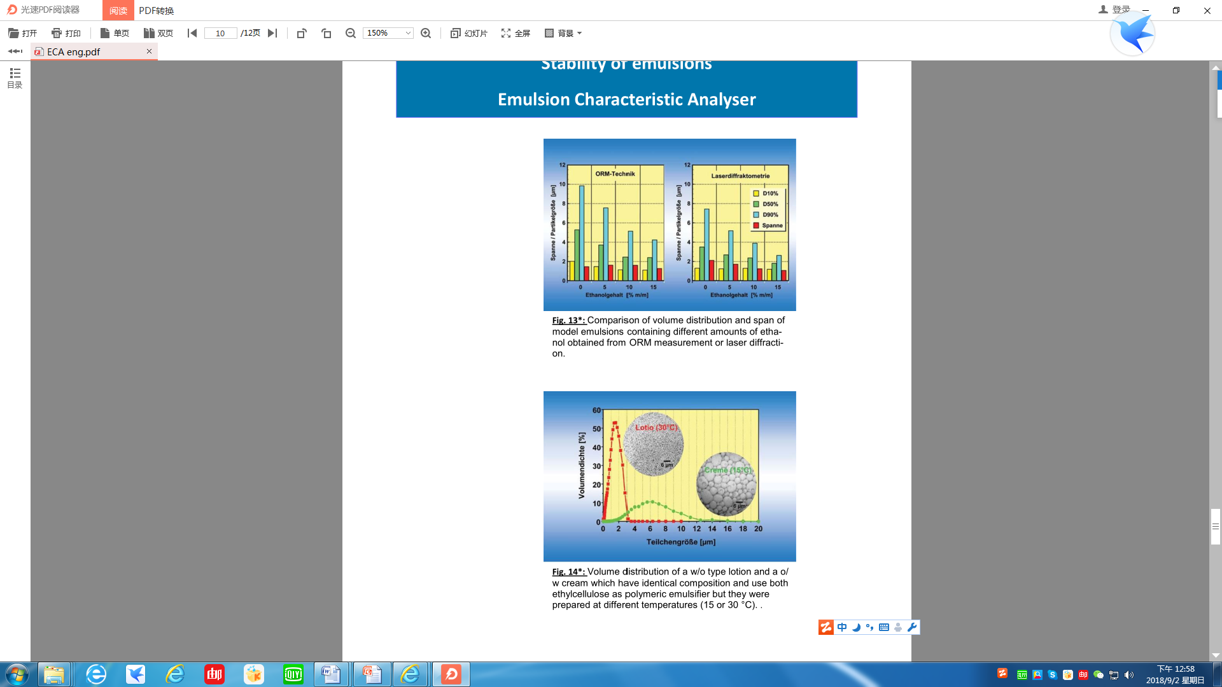This screenshot has height=687, width=1222.
Task: Click the scrollbar up arrow
Action: point(1216,67)
